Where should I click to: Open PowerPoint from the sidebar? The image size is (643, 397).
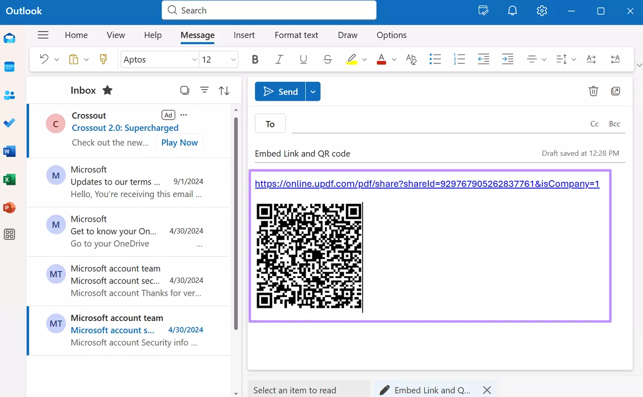[9, 207]
